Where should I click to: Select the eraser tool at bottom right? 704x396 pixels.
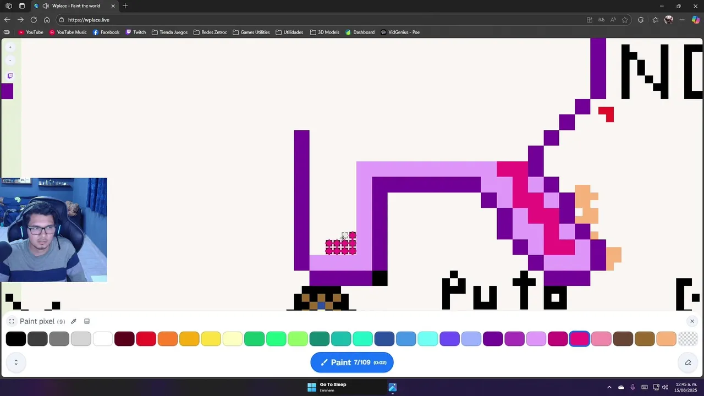point(687,362)
